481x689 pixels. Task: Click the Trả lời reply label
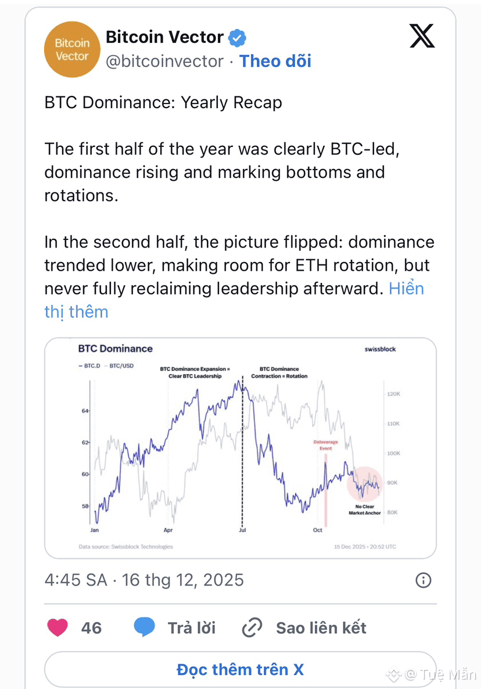coord(192,627)
